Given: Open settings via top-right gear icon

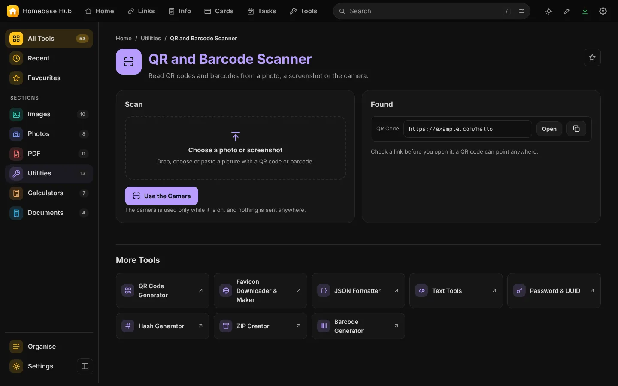Looking at the screenshot, I should click(603, 11).
